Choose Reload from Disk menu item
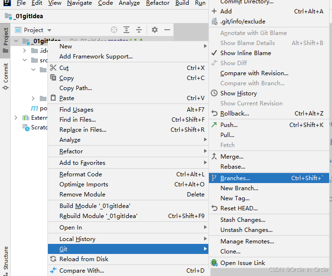The height and width of the screenshot is (276, 332). (84, 259)
